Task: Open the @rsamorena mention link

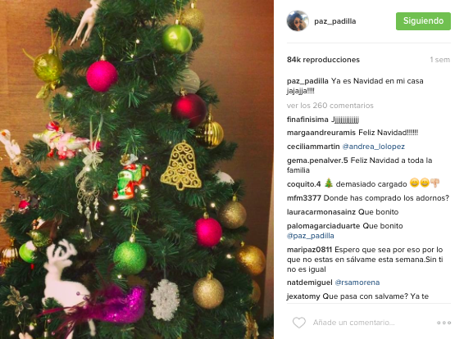Action: click(357, 282)
